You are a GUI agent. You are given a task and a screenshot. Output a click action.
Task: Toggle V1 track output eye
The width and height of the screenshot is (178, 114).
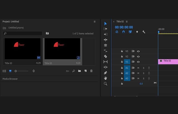(x=138, y=62)
